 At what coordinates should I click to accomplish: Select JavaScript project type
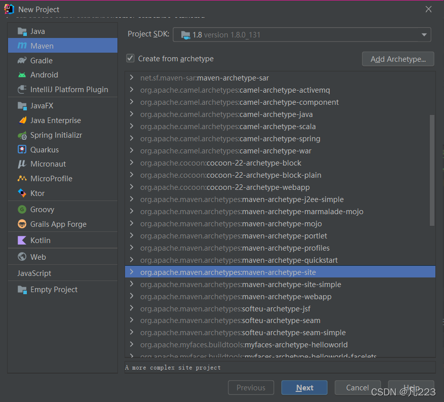tap(63, 273)
